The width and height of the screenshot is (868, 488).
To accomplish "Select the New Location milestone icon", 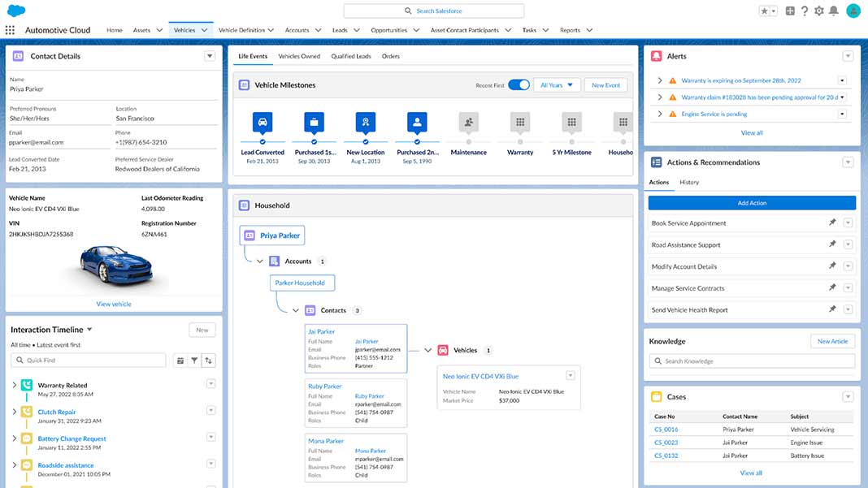I will point(366,123).
